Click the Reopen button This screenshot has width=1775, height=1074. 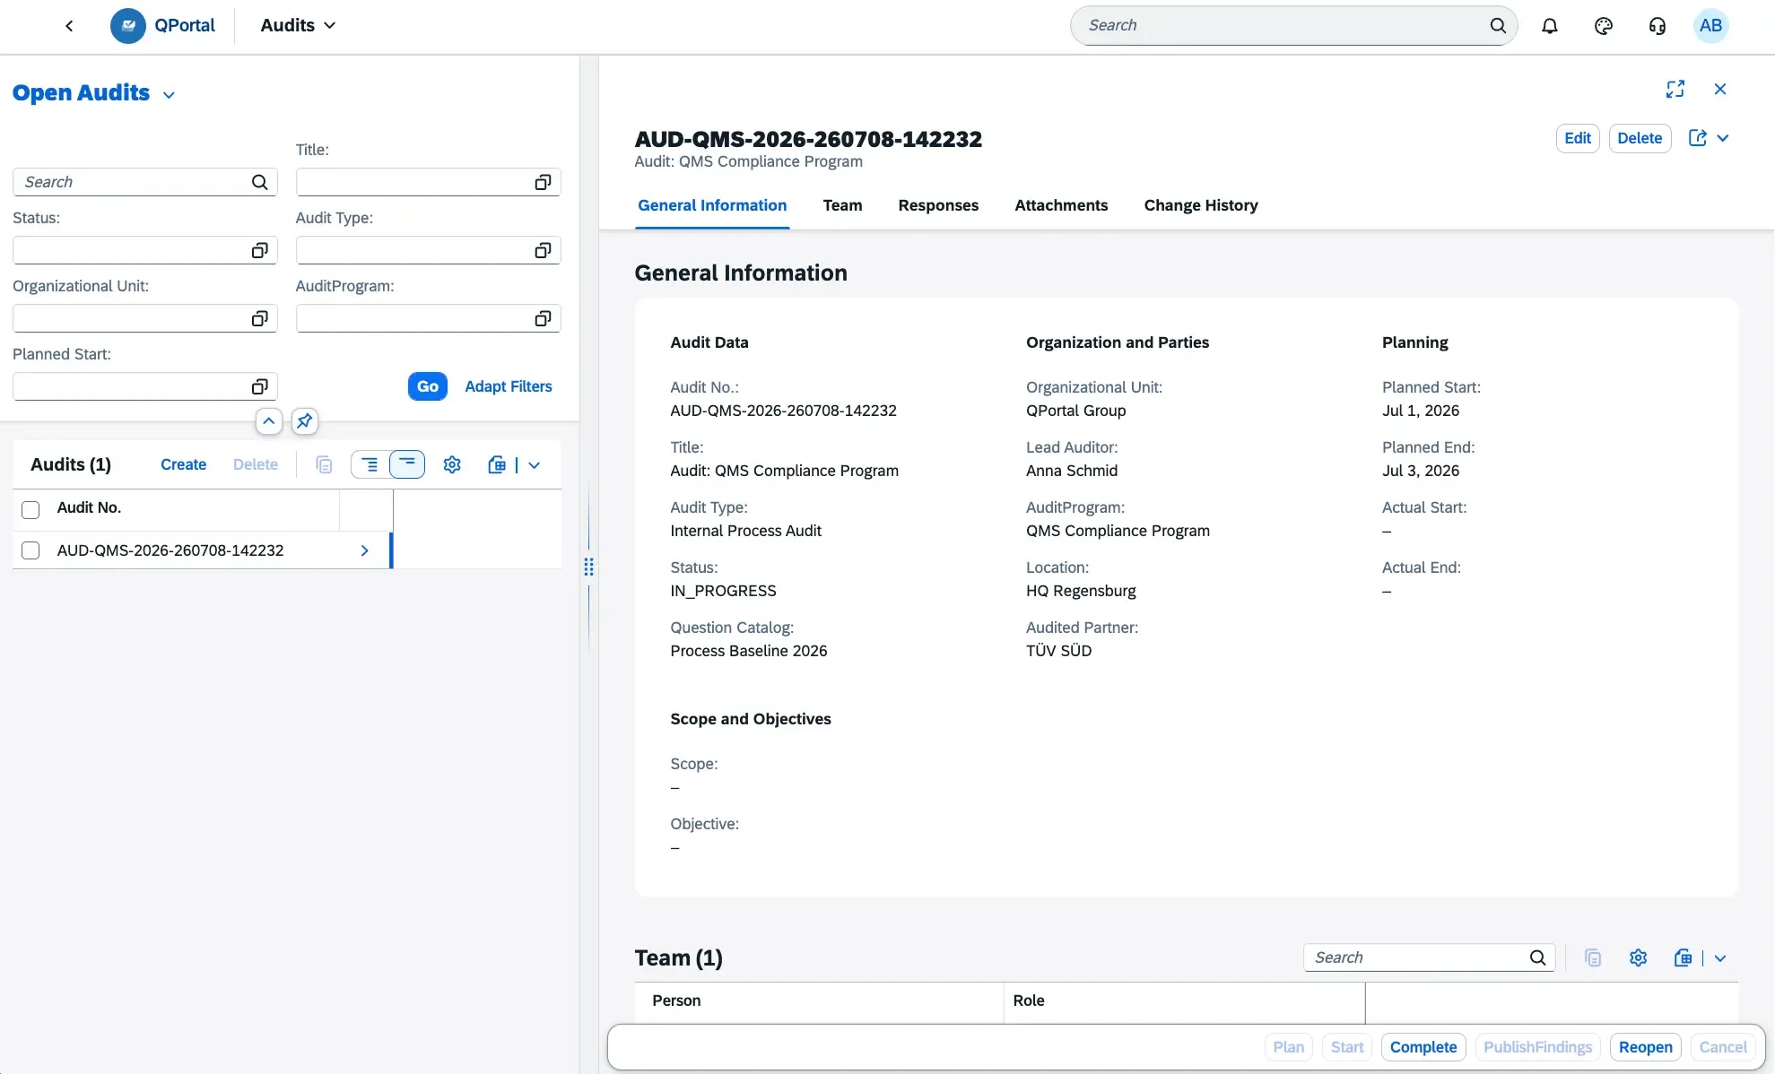[x=1646, y=1047]
